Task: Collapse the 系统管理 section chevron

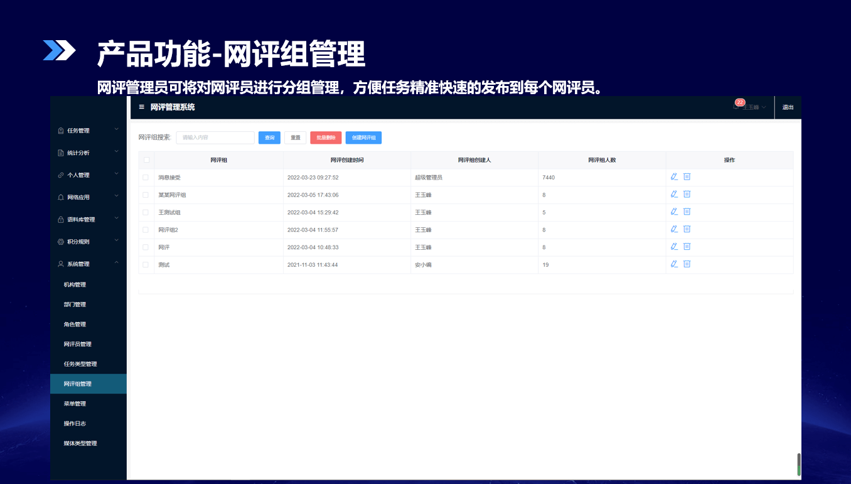Action: 117,264
